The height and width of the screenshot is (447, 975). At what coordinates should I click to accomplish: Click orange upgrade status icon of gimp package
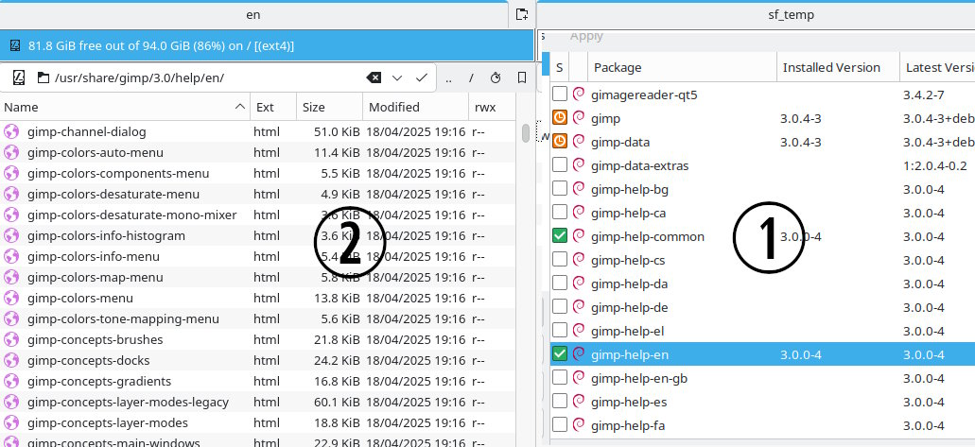(560, 118)
